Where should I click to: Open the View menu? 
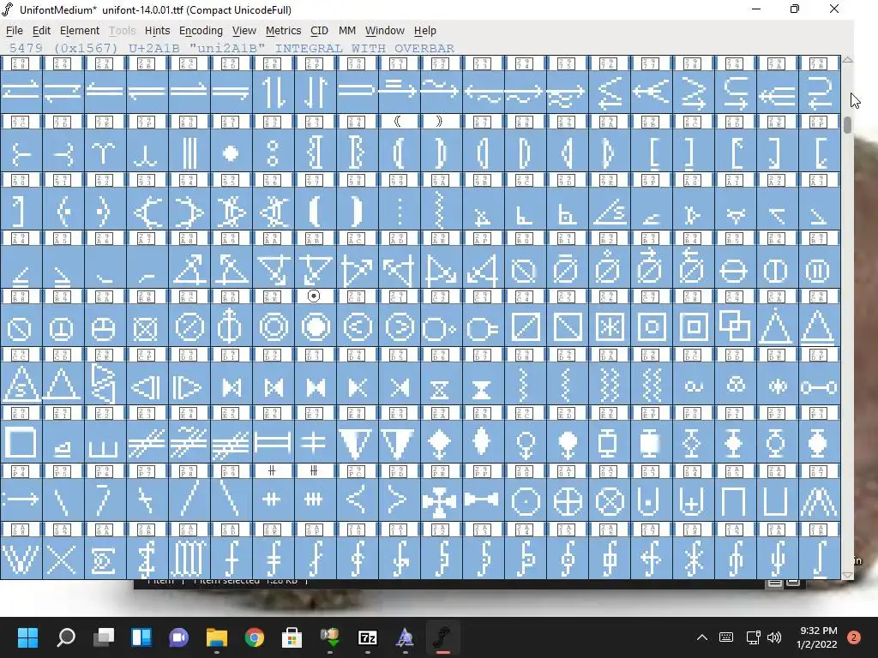(x=244, y=31)
